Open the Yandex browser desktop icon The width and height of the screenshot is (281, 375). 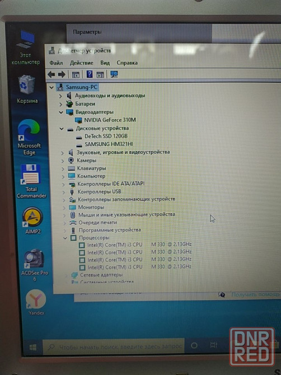(36, 302)
